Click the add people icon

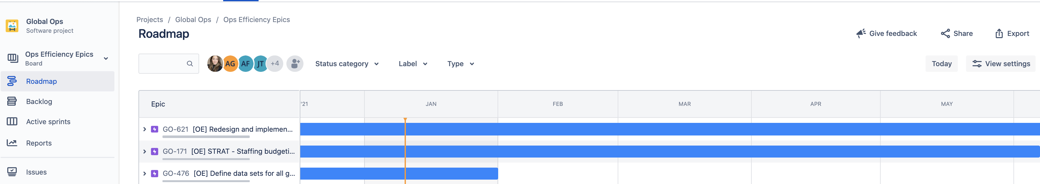[x=295, y=64]
